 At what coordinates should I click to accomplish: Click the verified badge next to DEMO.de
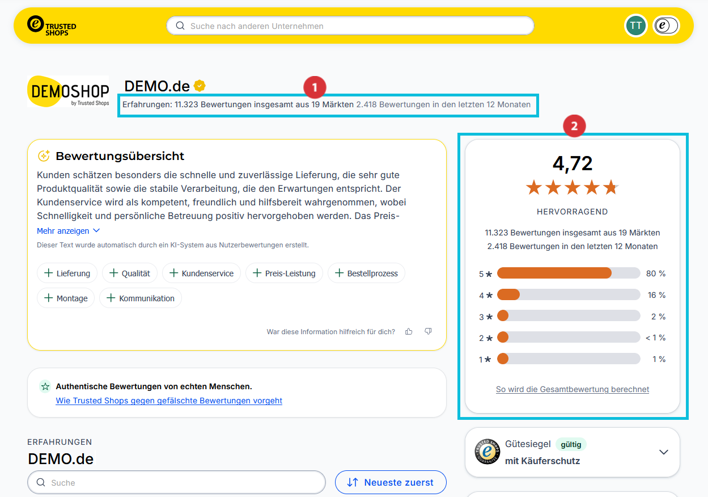(x=199, y=86)
